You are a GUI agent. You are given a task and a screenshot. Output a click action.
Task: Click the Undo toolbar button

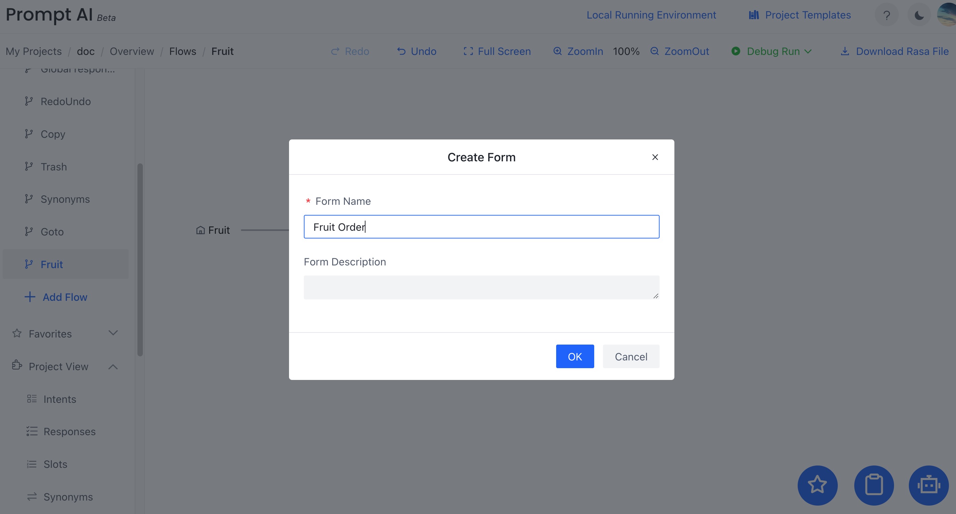coord(416,51)
